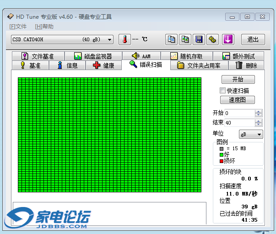Open the 信息 tab
276x234 pixels.
click(67, 65)
